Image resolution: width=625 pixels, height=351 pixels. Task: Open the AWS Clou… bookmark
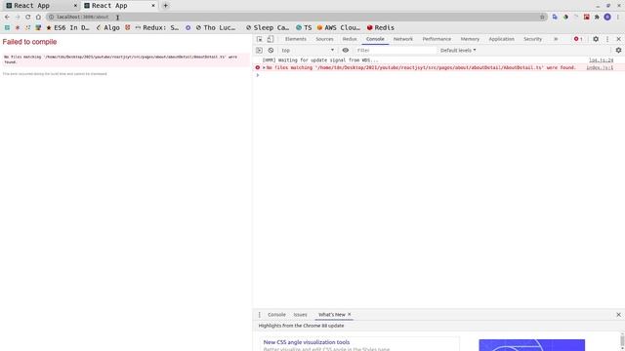click(339, 27)
